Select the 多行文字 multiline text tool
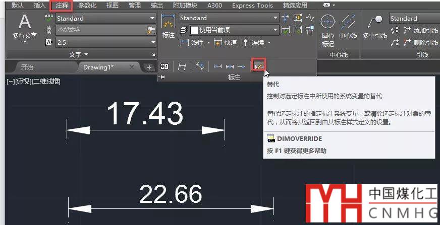440x225 pixels. 25,27
